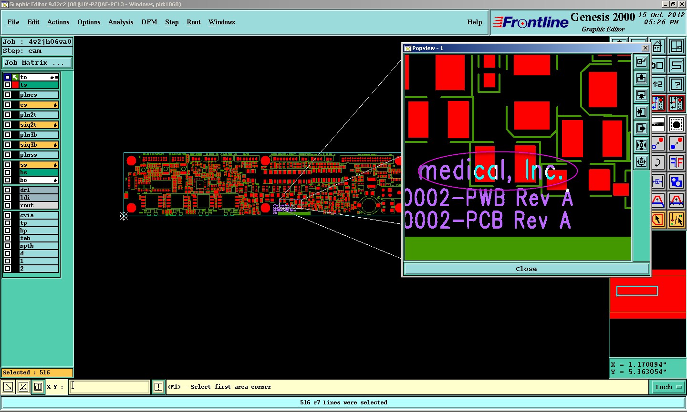
Task: Click the exclamation mark icon
Action: coord(158,387)
